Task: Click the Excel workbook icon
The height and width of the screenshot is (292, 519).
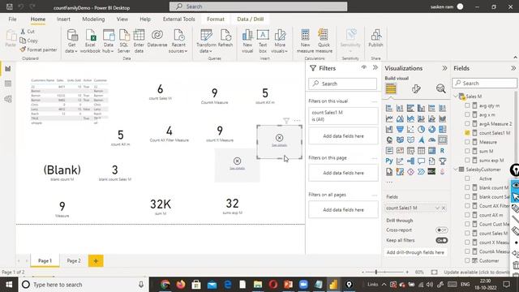Action: (90, 41)
